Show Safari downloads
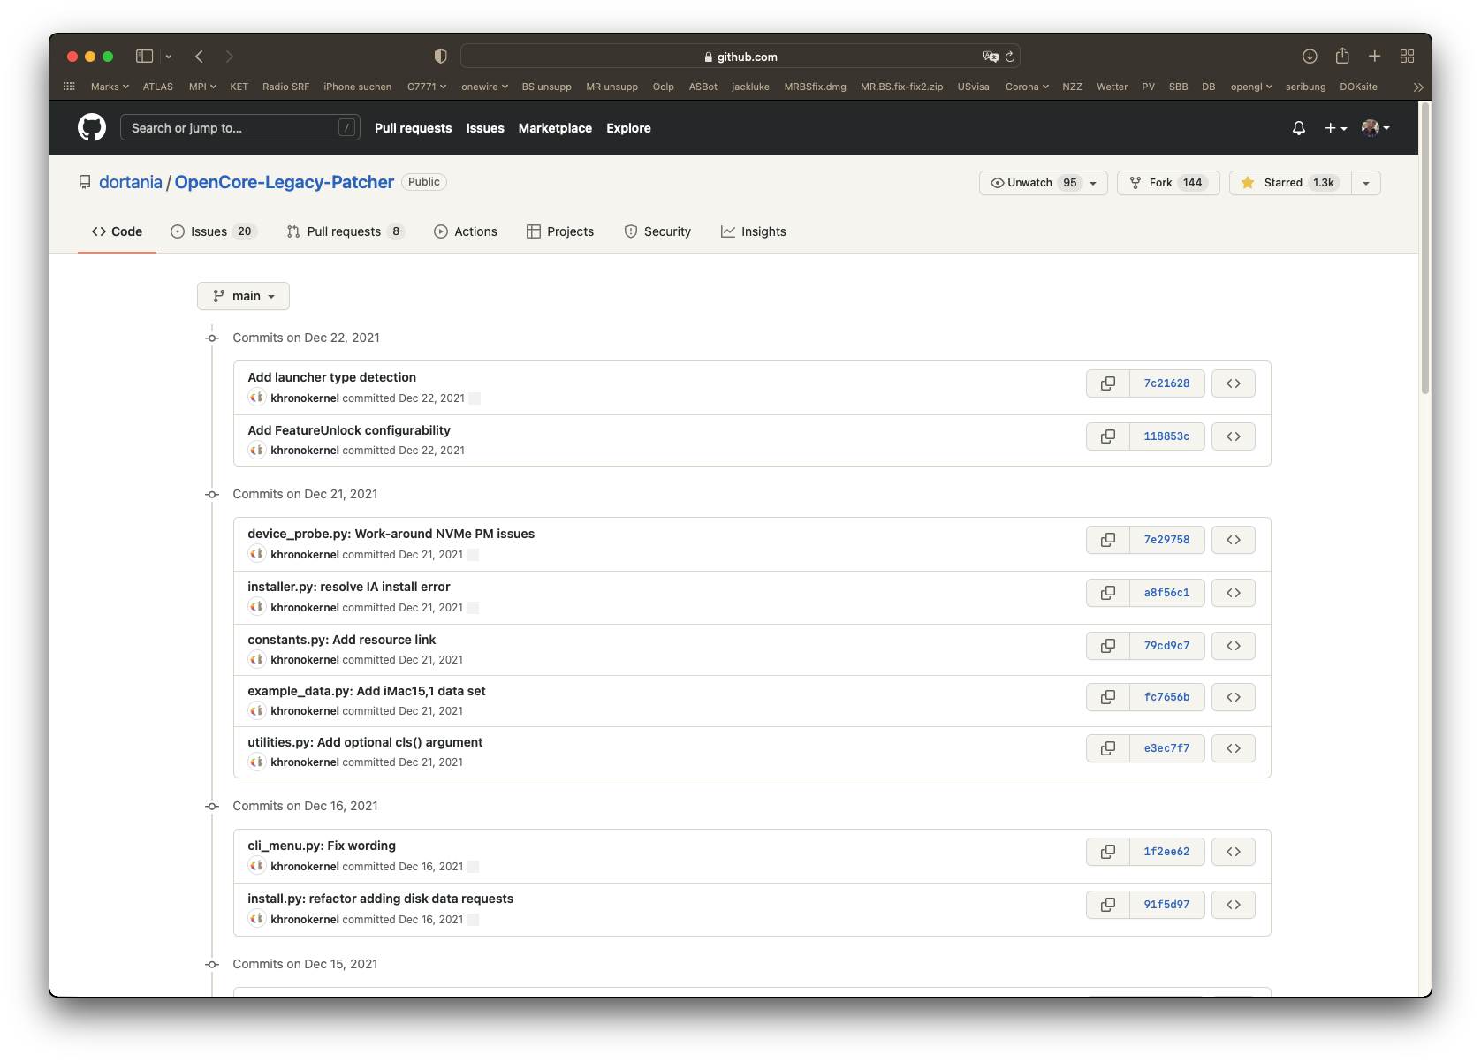This screenshot has height=1062, width=1481. click(x=1310, y=57)
